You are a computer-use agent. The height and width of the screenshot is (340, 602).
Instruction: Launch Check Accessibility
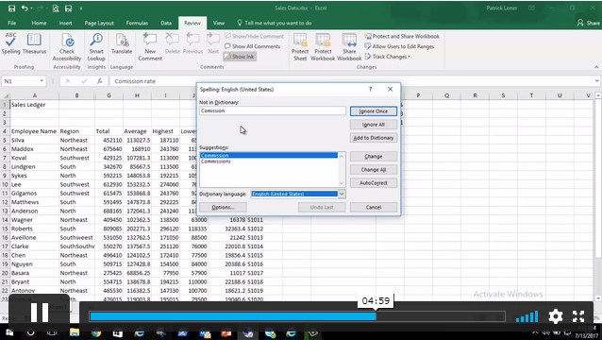(x=67, y=47)
